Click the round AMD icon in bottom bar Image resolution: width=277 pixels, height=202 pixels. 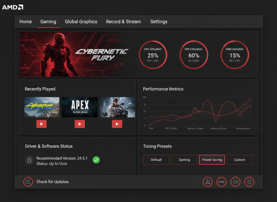click(221, 182)
